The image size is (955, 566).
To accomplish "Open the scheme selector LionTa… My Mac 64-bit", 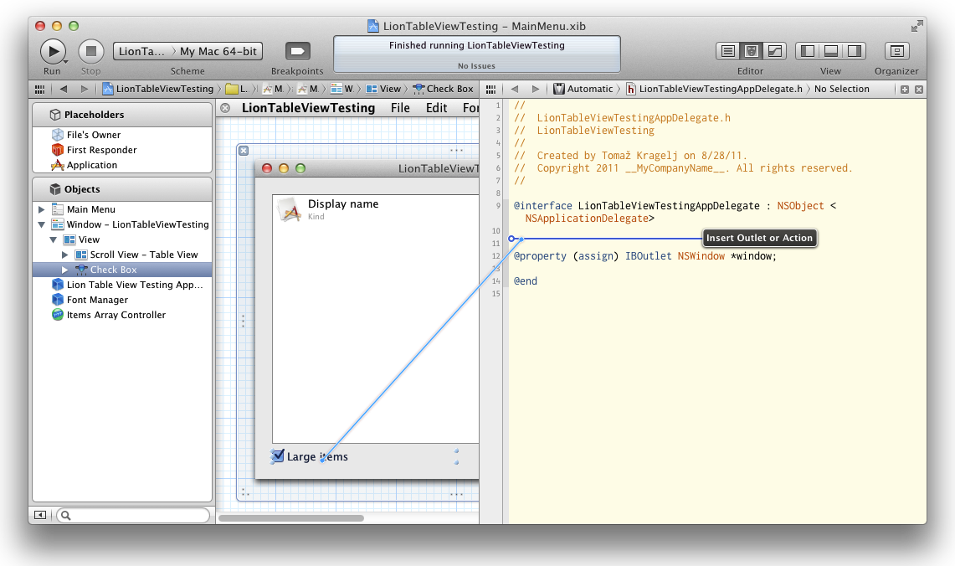I will tap(187, 51).
